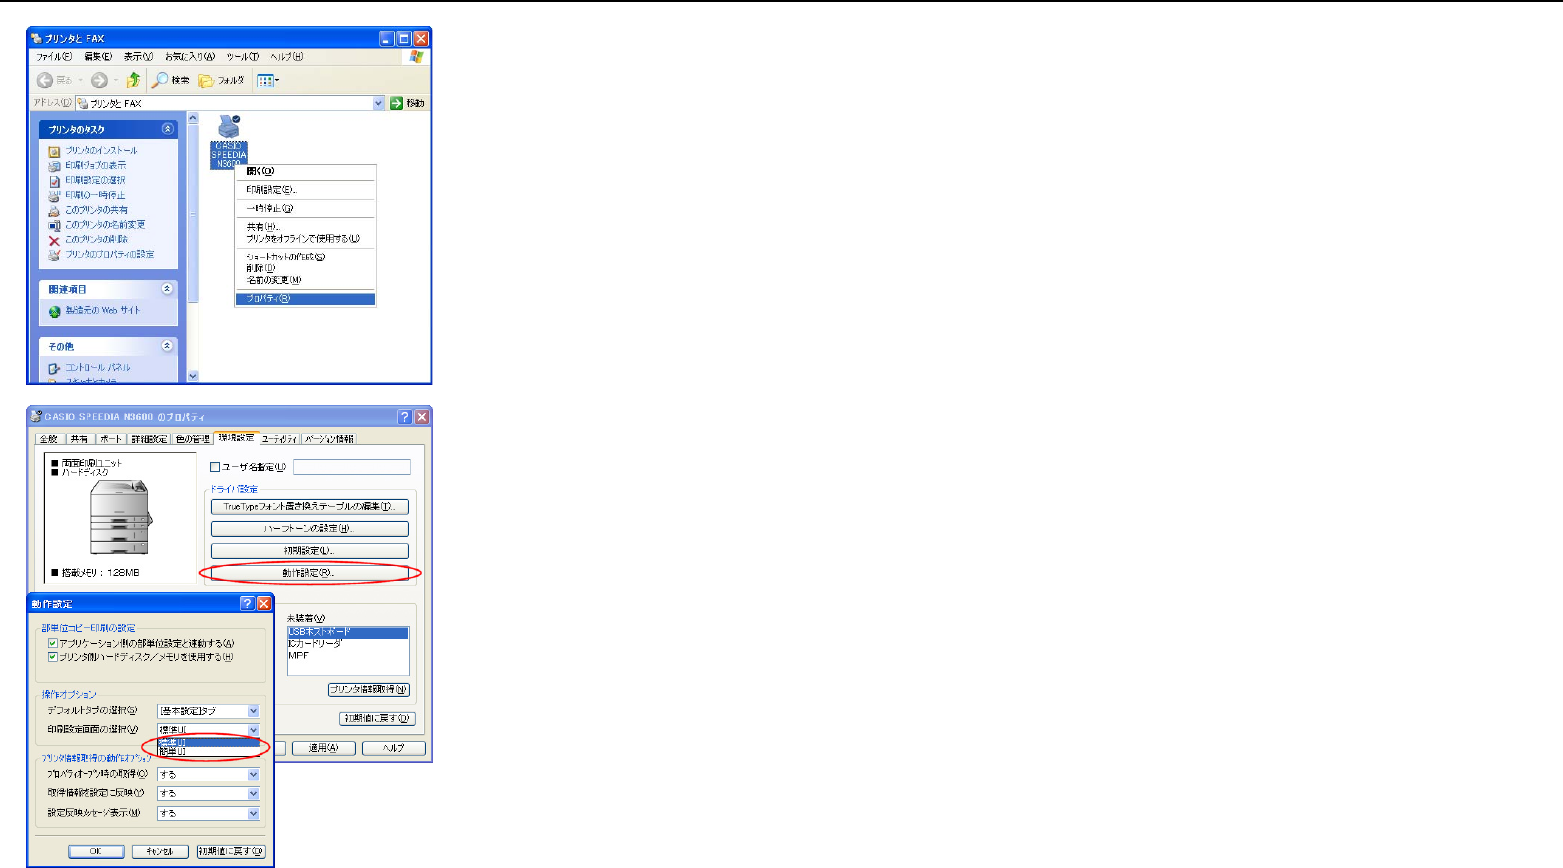This screenshot has height=868, width=1563.
Task: Click キャンセル in the 動作設定 dialog
Action: pos(160,851)
